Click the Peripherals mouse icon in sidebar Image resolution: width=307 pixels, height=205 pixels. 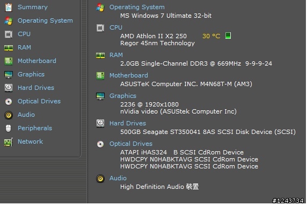9,129
